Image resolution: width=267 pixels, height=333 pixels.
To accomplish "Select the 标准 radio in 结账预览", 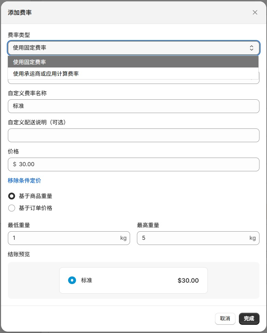I will click(72, 280).
